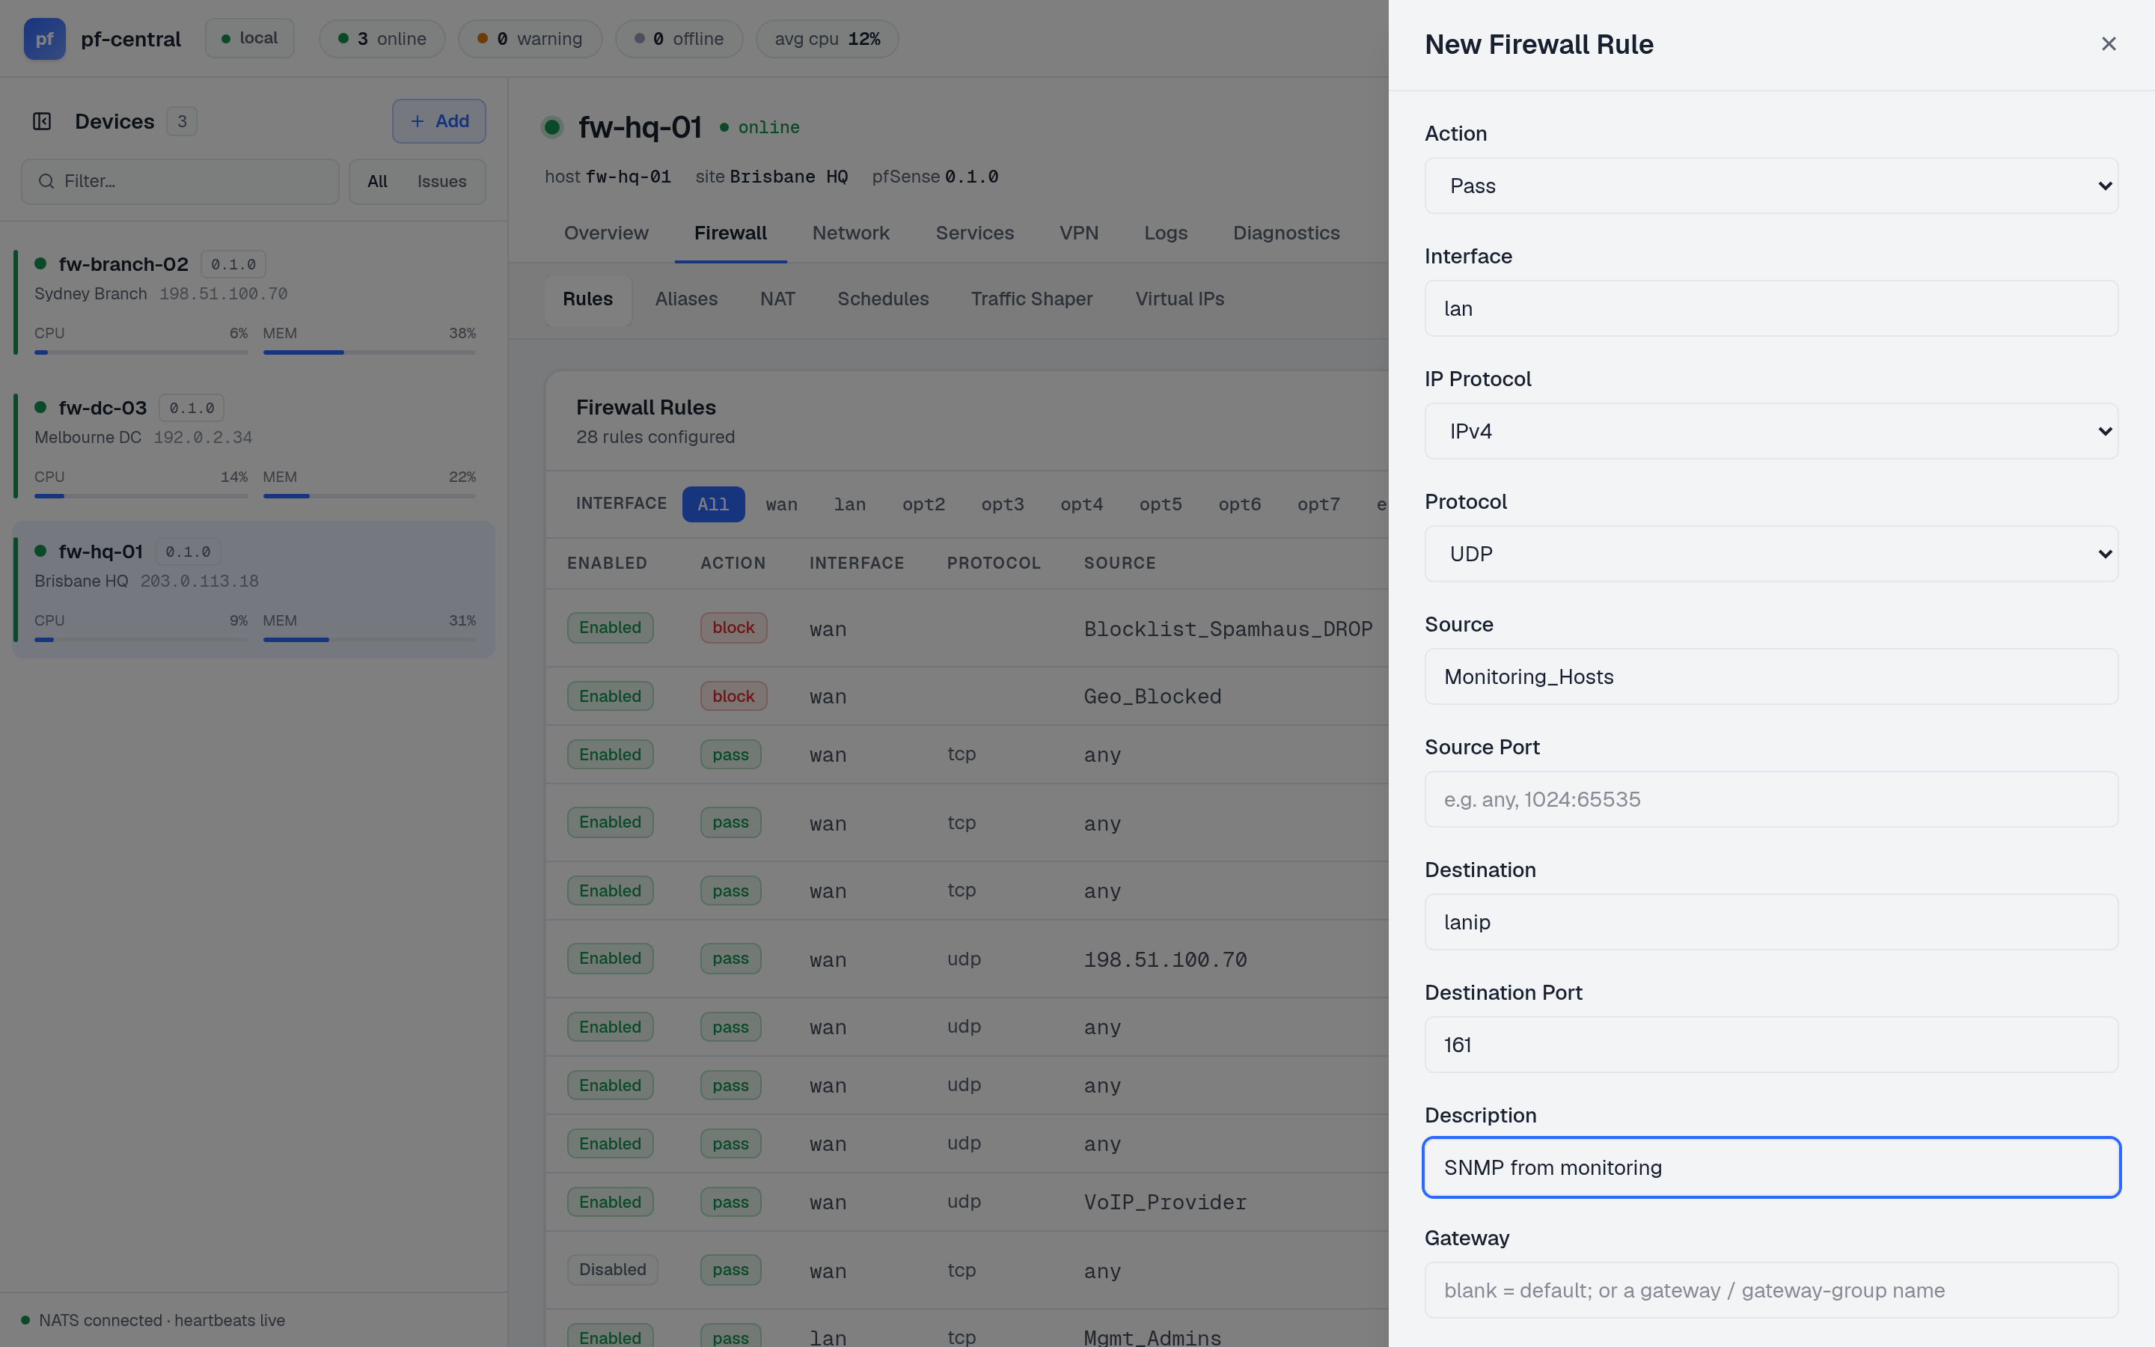Filter rules by opt2 interface
The image size is (2155, 1347).
click(x=923, y=504)
